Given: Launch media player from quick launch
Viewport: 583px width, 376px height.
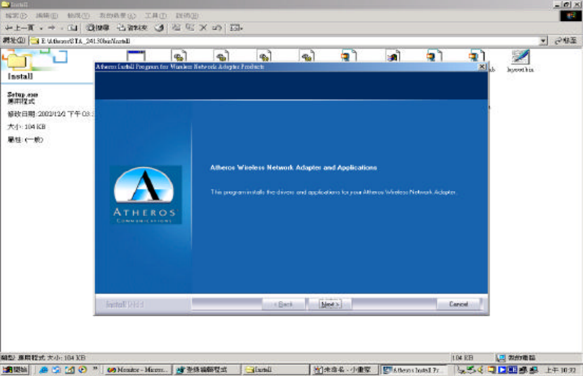Looking at the screenshot, I should pos(82,370).
